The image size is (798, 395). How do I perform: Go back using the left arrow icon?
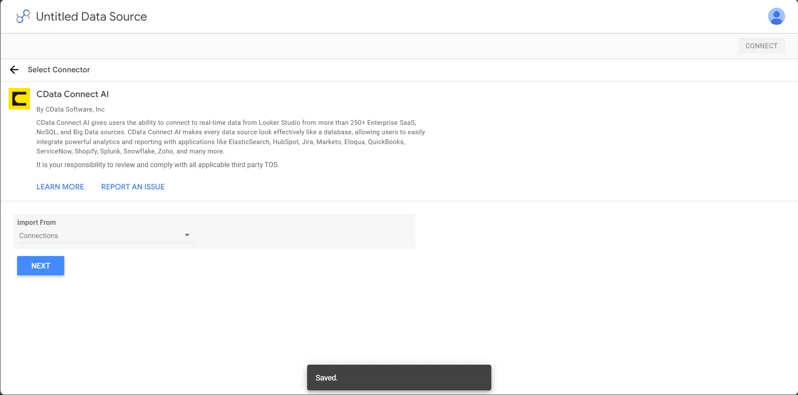click(x=15, y=70)
